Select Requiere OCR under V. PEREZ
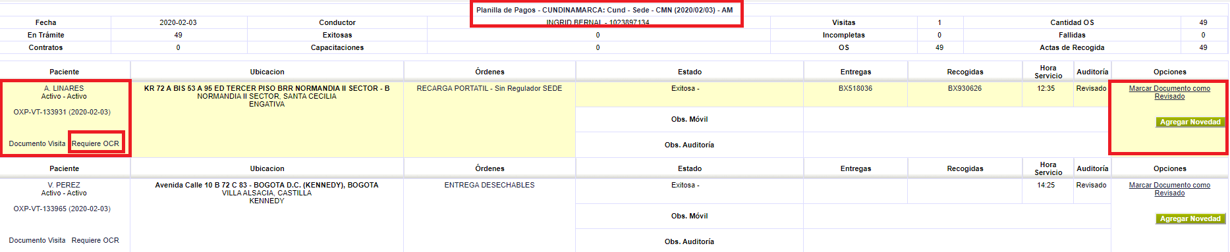Viewport: 1230px width, 252px height. click(x=96, y=240)
